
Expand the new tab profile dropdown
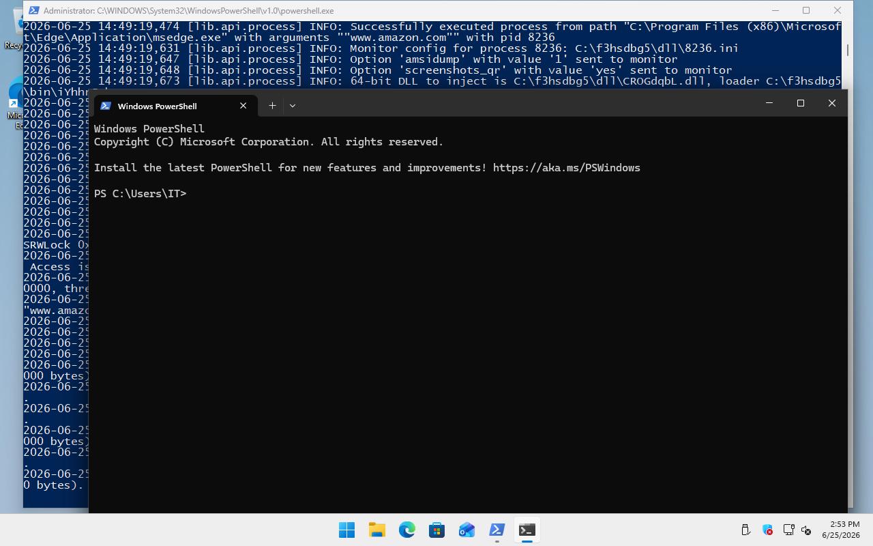click(x=293, y=105)
